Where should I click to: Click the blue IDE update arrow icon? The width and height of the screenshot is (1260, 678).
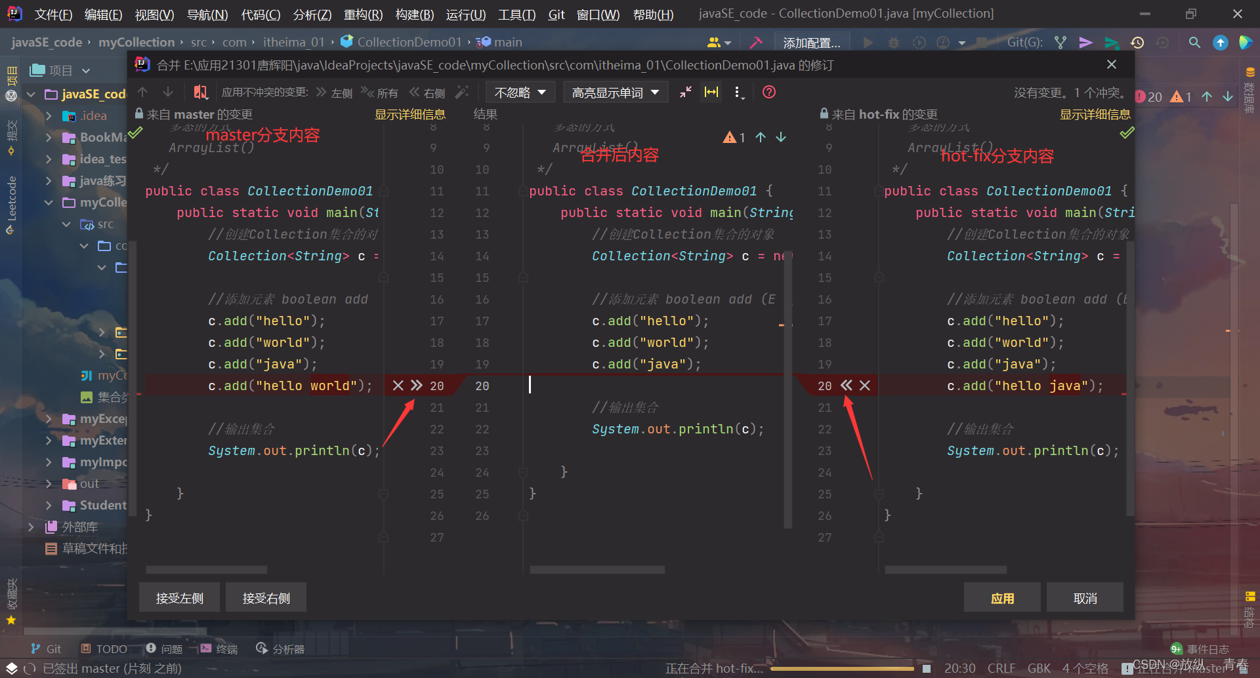click(1220, 43)
